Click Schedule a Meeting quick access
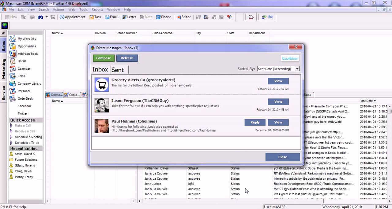Screen dimensions: 392x209 coord(28,137)
